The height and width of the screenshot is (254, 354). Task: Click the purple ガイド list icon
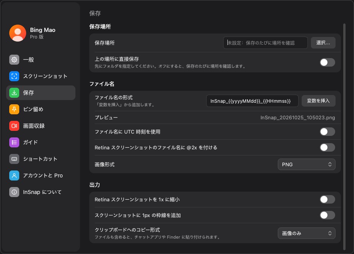(x=14, y=142)
